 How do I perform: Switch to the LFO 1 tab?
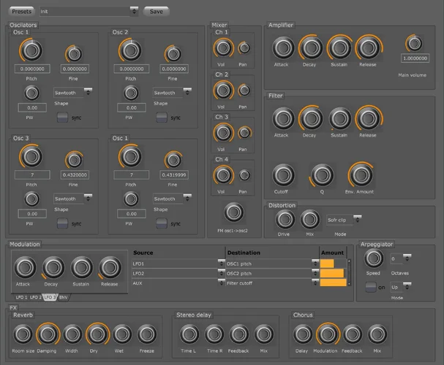(20, 298)
